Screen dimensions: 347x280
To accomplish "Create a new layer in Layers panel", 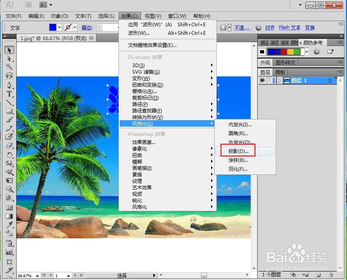I will (x=318, y=274).
